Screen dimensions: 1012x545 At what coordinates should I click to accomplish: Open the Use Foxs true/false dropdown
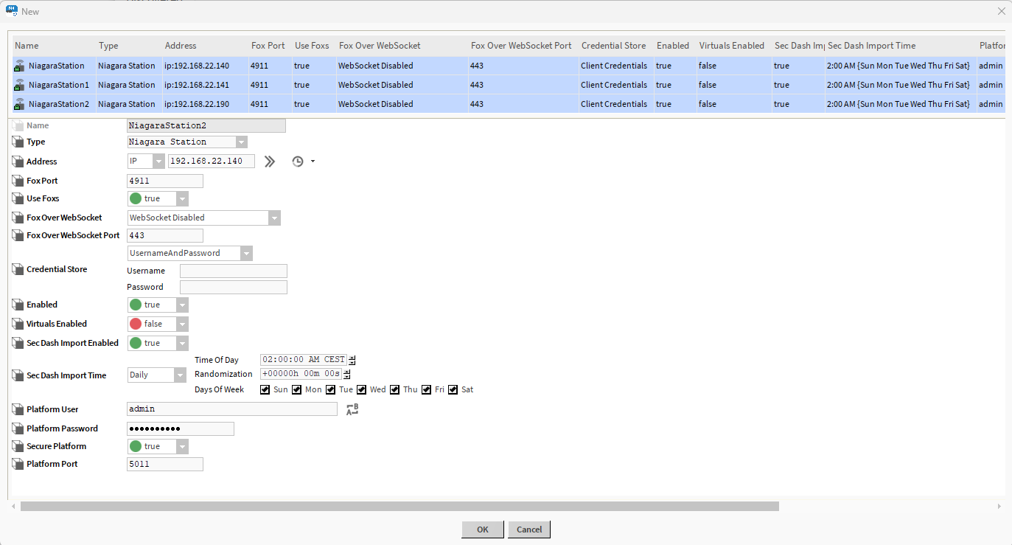pos(158,198)
